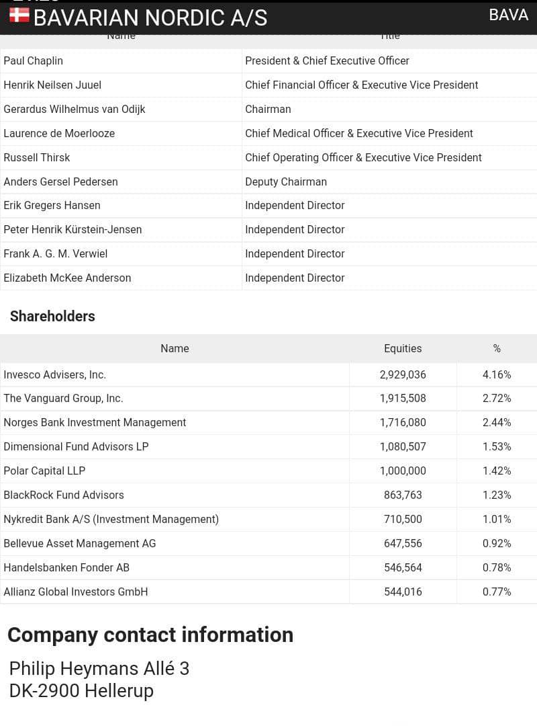Select Henrik Neilsen Juuel's name
This screenshot has height=726, width=537.
coord(52,85)
